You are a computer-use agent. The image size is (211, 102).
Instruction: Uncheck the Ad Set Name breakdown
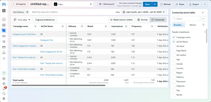174,42
